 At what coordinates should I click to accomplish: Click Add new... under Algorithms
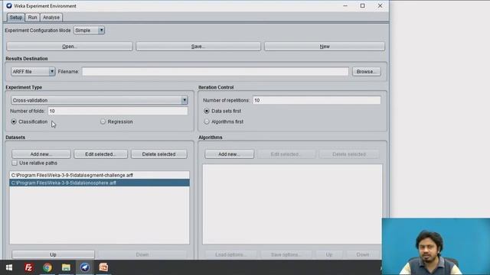(229, 154)
